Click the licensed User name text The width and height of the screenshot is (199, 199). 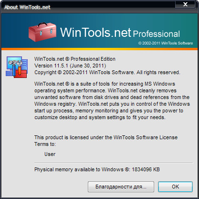[50, 154]
